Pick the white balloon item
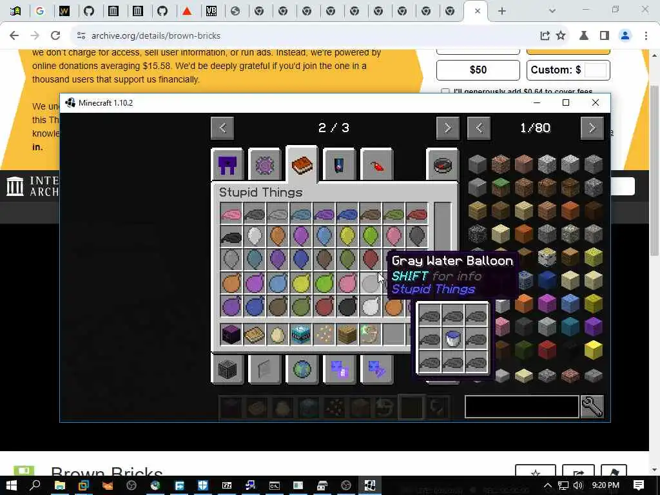The image size is (660, 495). pos(254,237)
